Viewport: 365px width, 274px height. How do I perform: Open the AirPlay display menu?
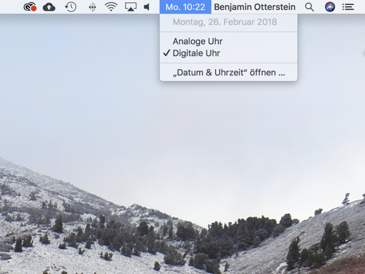point(130,7)
